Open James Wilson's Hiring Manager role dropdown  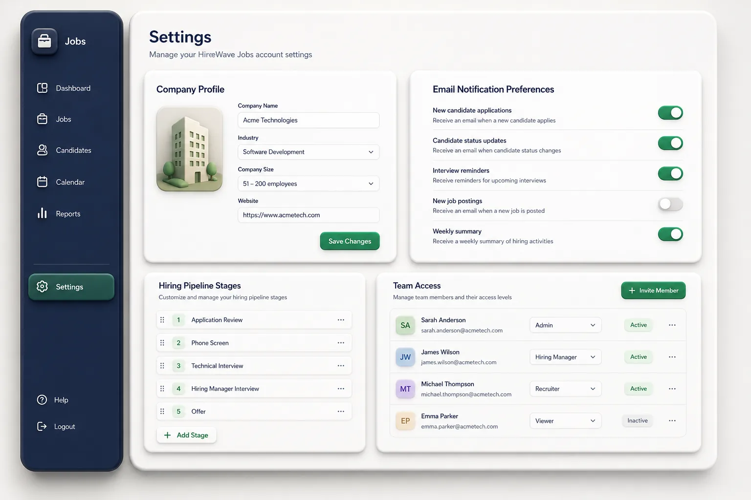point(565,357)
